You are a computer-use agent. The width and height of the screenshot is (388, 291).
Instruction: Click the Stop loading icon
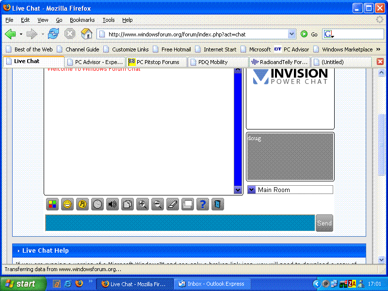70,33
